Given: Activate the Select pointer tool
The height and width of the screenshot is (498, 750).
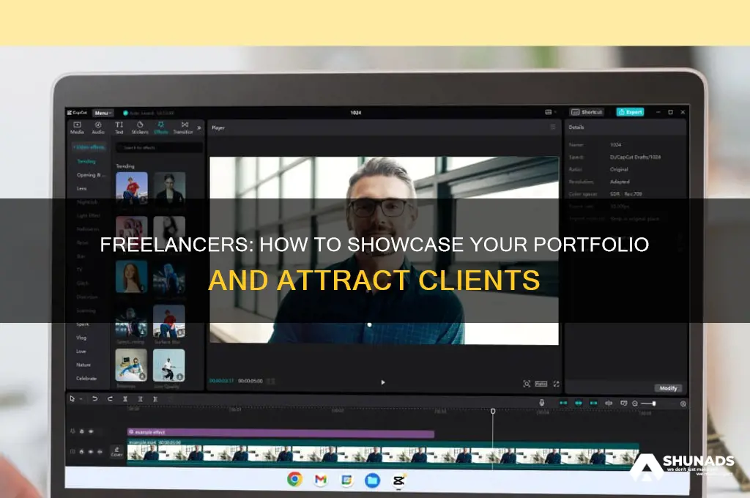Looking at the screenshot, I should pyautogui.click(x=73, y=398).
